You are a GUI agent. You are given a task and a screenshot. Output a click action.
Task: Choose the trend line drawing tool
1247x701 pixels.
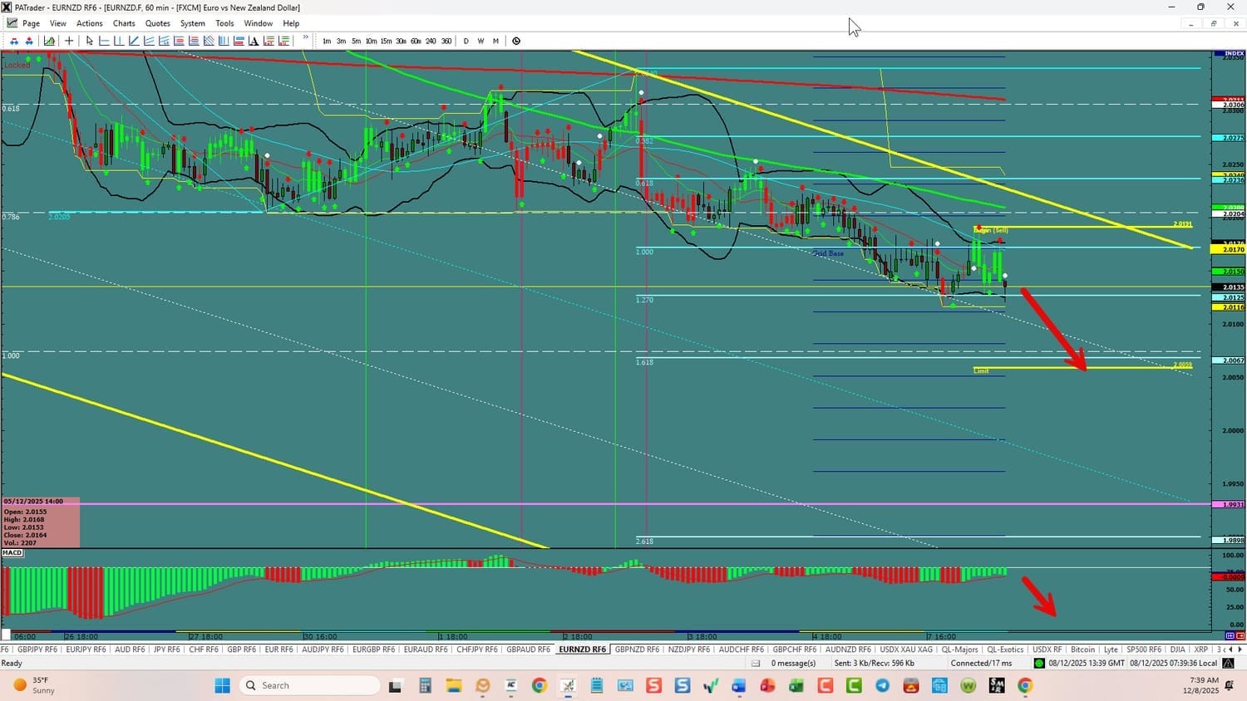pyautogui.click(x=134, y=41)
